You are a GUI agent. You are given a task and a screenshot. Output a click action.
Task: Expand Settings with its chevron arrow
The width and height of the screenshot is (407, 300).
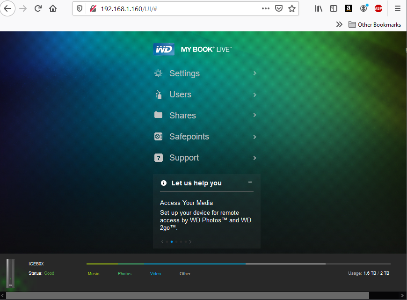coord(255,73)
